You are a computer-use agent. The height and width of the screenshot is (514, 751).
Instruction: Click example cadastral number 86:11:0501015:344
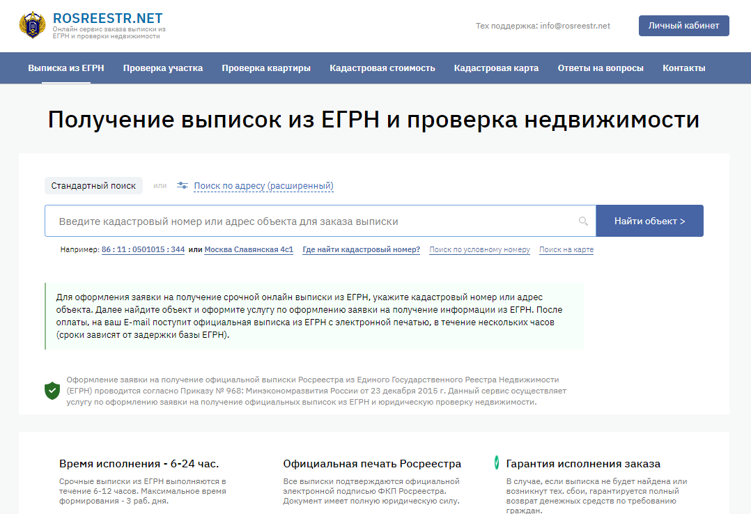(x=143, y=250)
